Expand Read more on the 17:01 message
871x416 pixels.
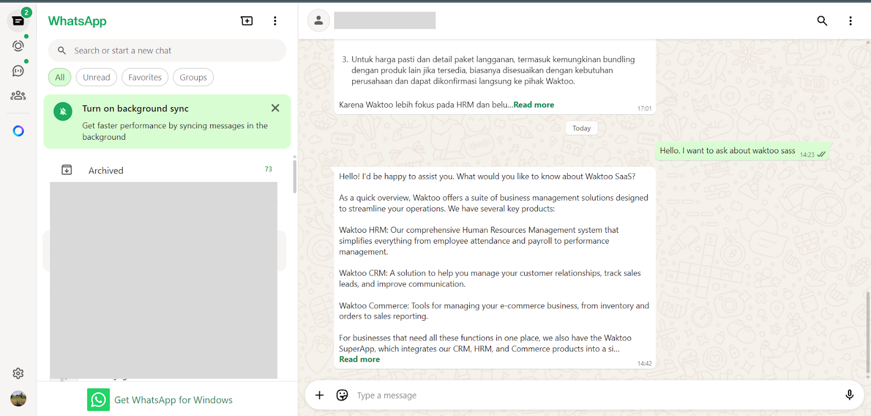click(533, 105)
